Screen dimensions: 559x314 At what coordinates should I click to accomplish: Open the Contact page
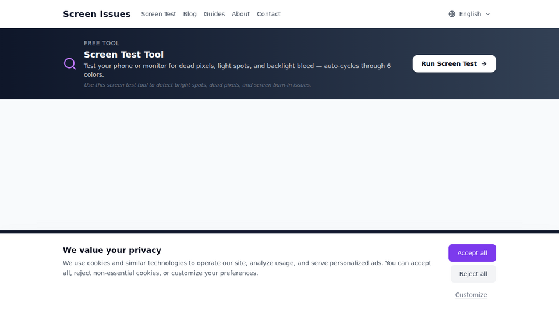(268, 14)
